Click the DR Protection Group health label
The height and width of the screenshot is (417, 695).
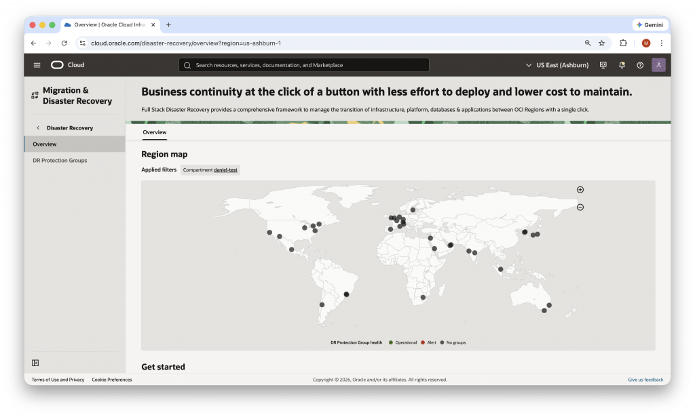pos(356,342)
